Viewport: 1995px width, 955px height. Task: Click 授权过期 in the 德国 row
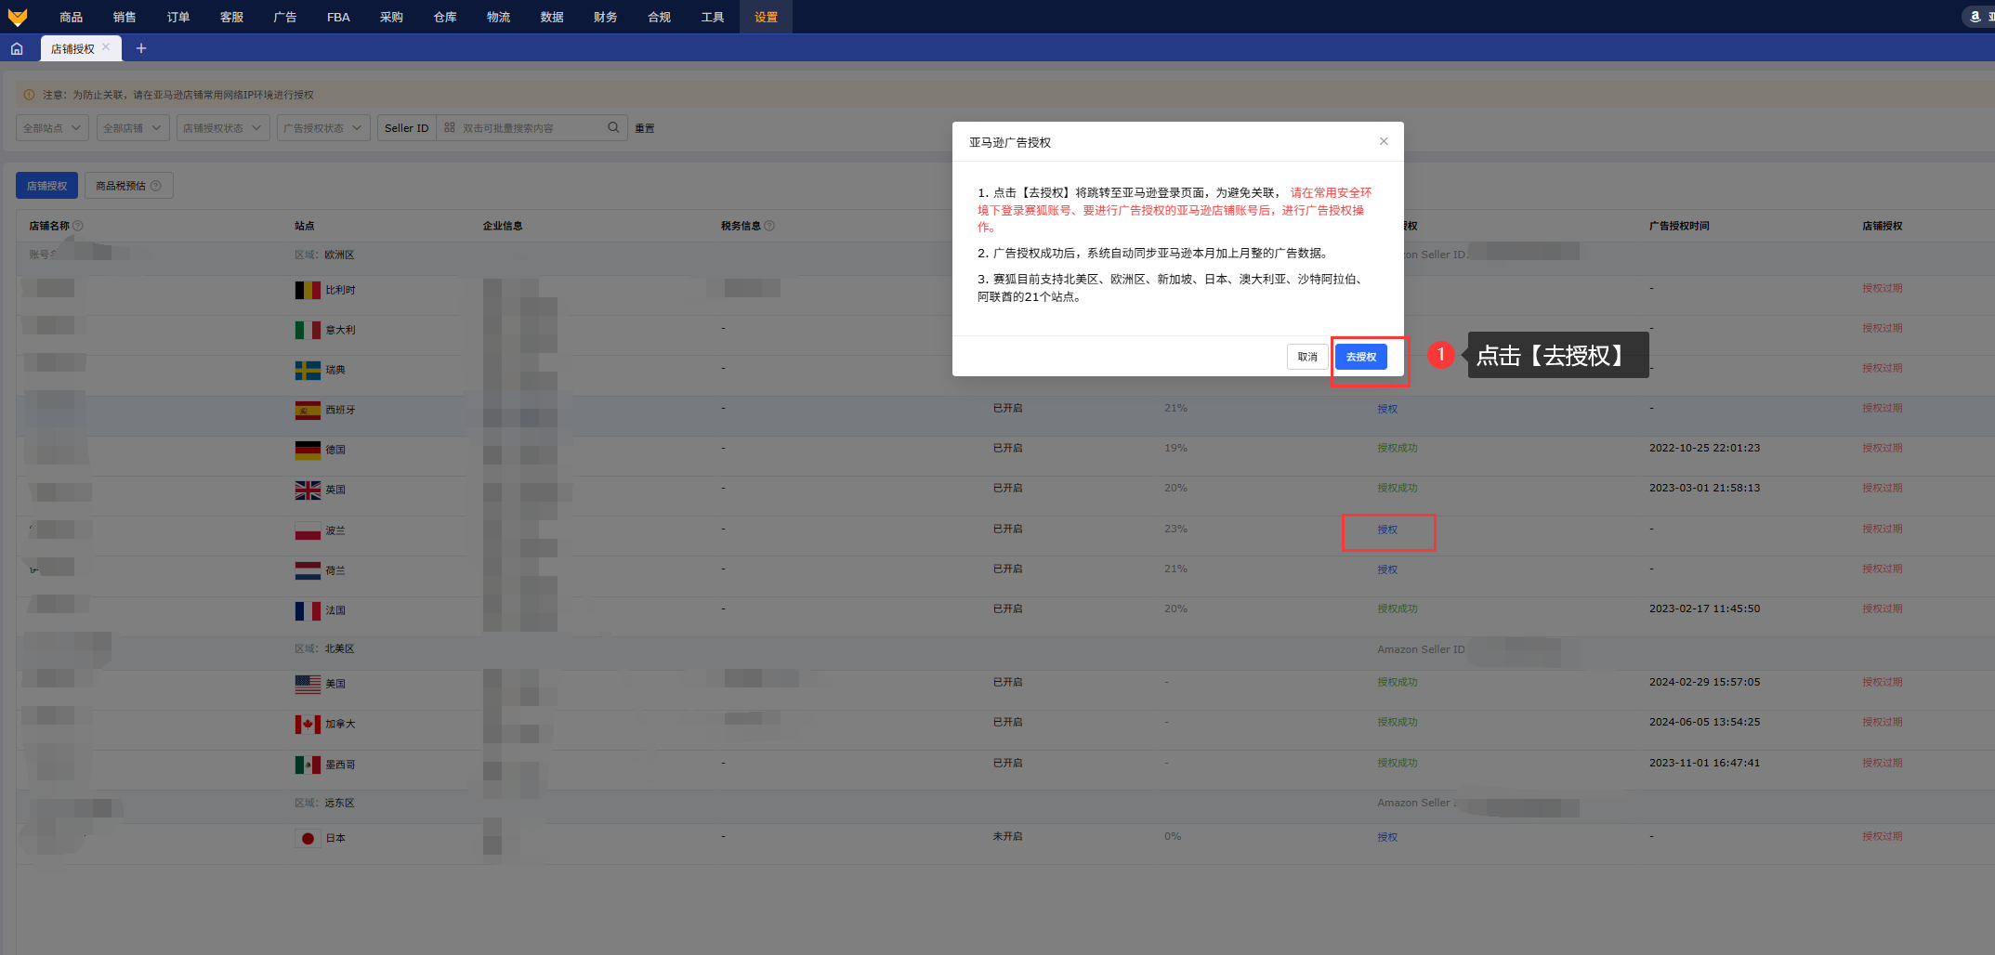(1882, 448)
